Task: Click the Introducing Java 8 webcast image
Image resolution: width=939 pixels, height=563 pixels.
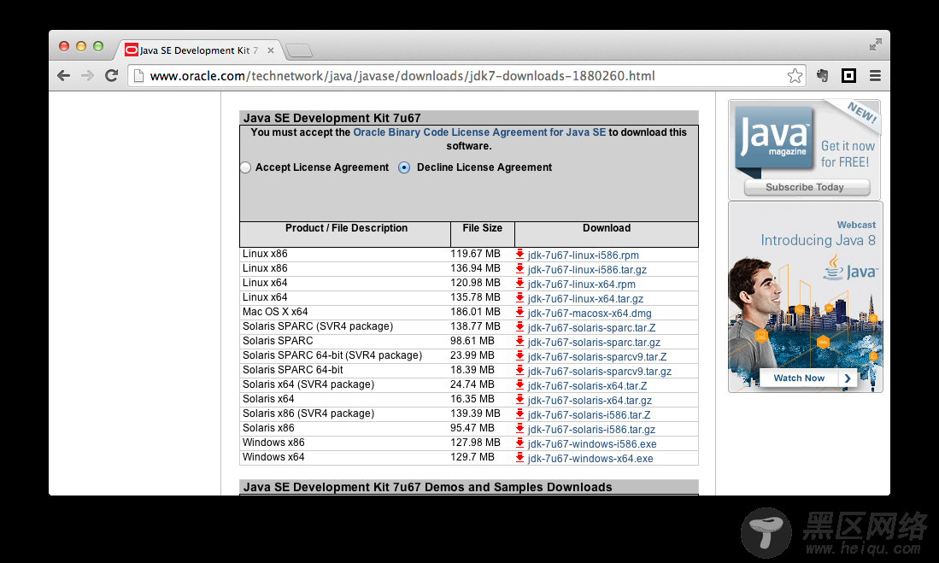Action: tap(806, 296)
